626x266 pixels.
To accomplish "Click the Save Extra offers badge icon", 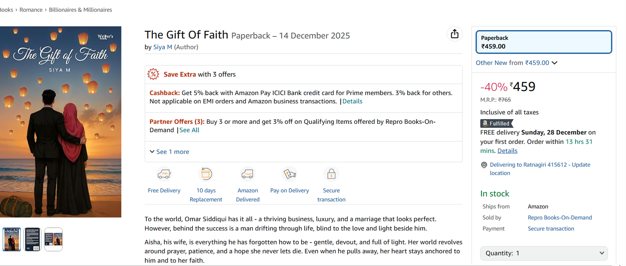I will pyautogui.click(x=153, y=74).
